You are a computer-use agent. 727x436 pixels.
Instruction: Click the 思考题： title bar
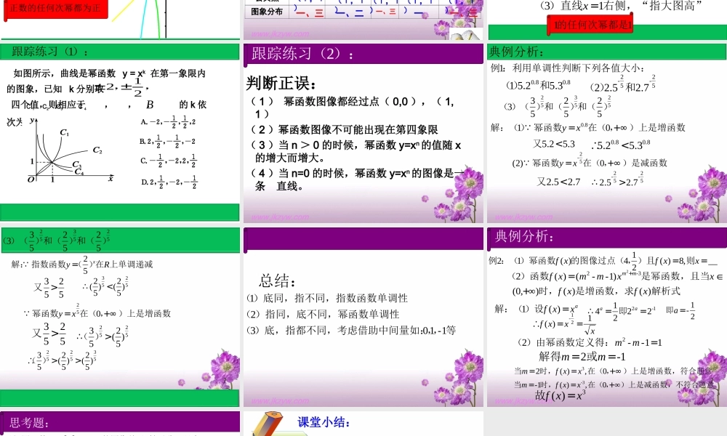(120, 421)
